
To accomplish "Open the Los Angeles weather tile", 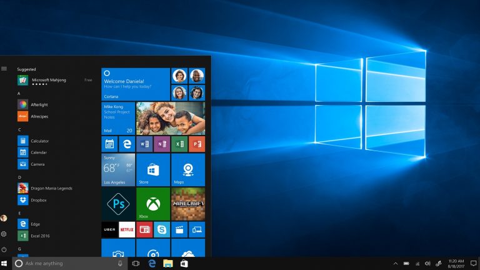I will click(118, 169).
